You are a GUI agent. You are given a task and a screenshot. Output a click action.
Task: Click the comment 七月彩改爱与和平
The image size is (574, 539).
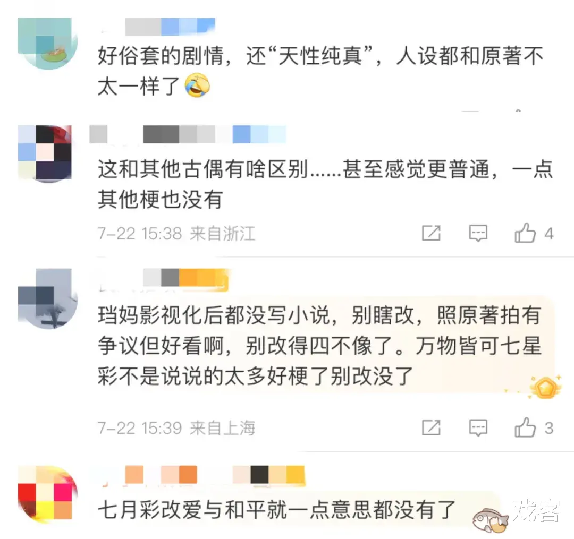click(x=276, y=510)
